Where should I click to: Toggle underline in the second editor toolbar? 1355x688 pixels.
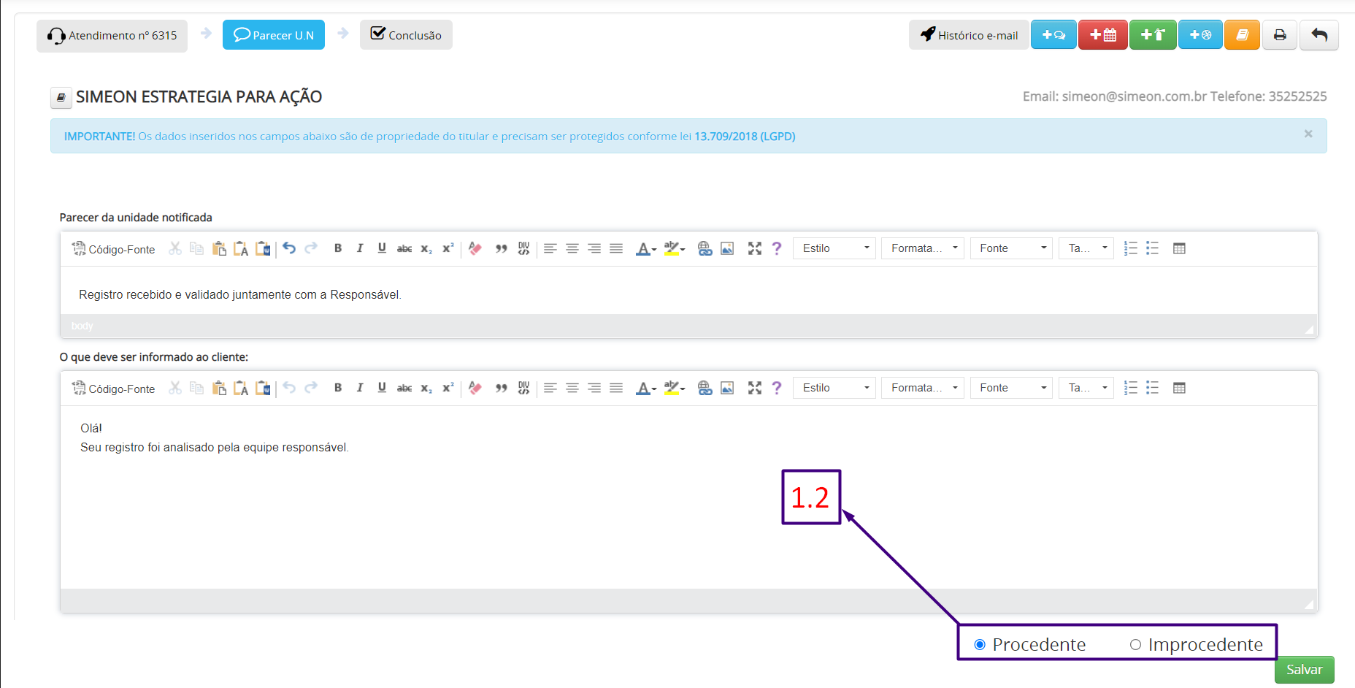(x=382, y=388)
